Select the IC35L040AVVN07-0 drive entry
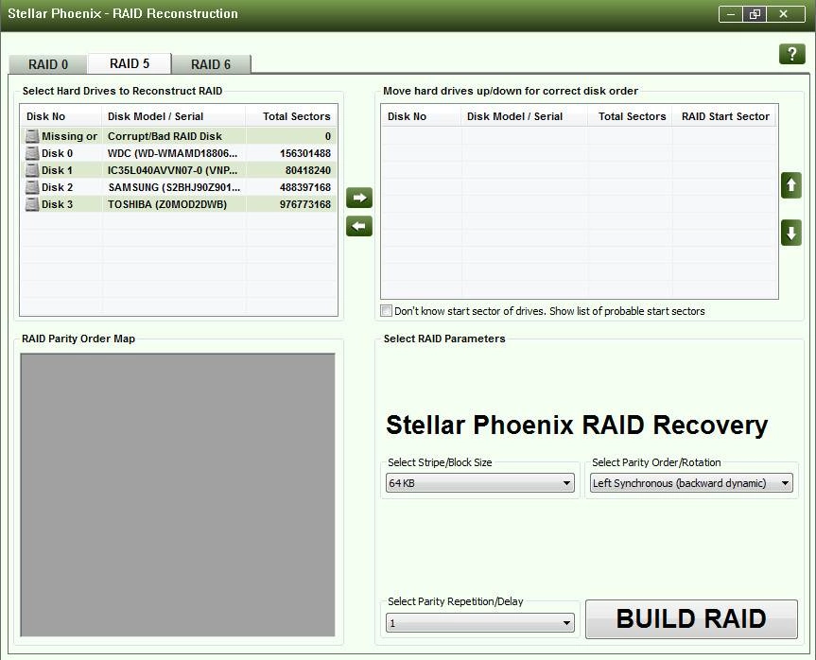Image resolution: width=816 pixels, height=660 pixels. point(172,170)
